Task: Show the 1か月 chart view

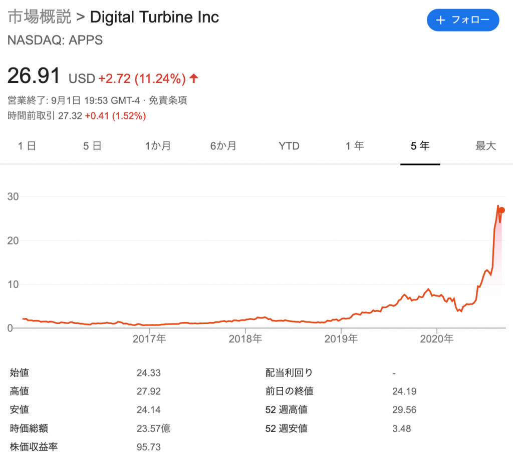Action: [x=158, y=146]
